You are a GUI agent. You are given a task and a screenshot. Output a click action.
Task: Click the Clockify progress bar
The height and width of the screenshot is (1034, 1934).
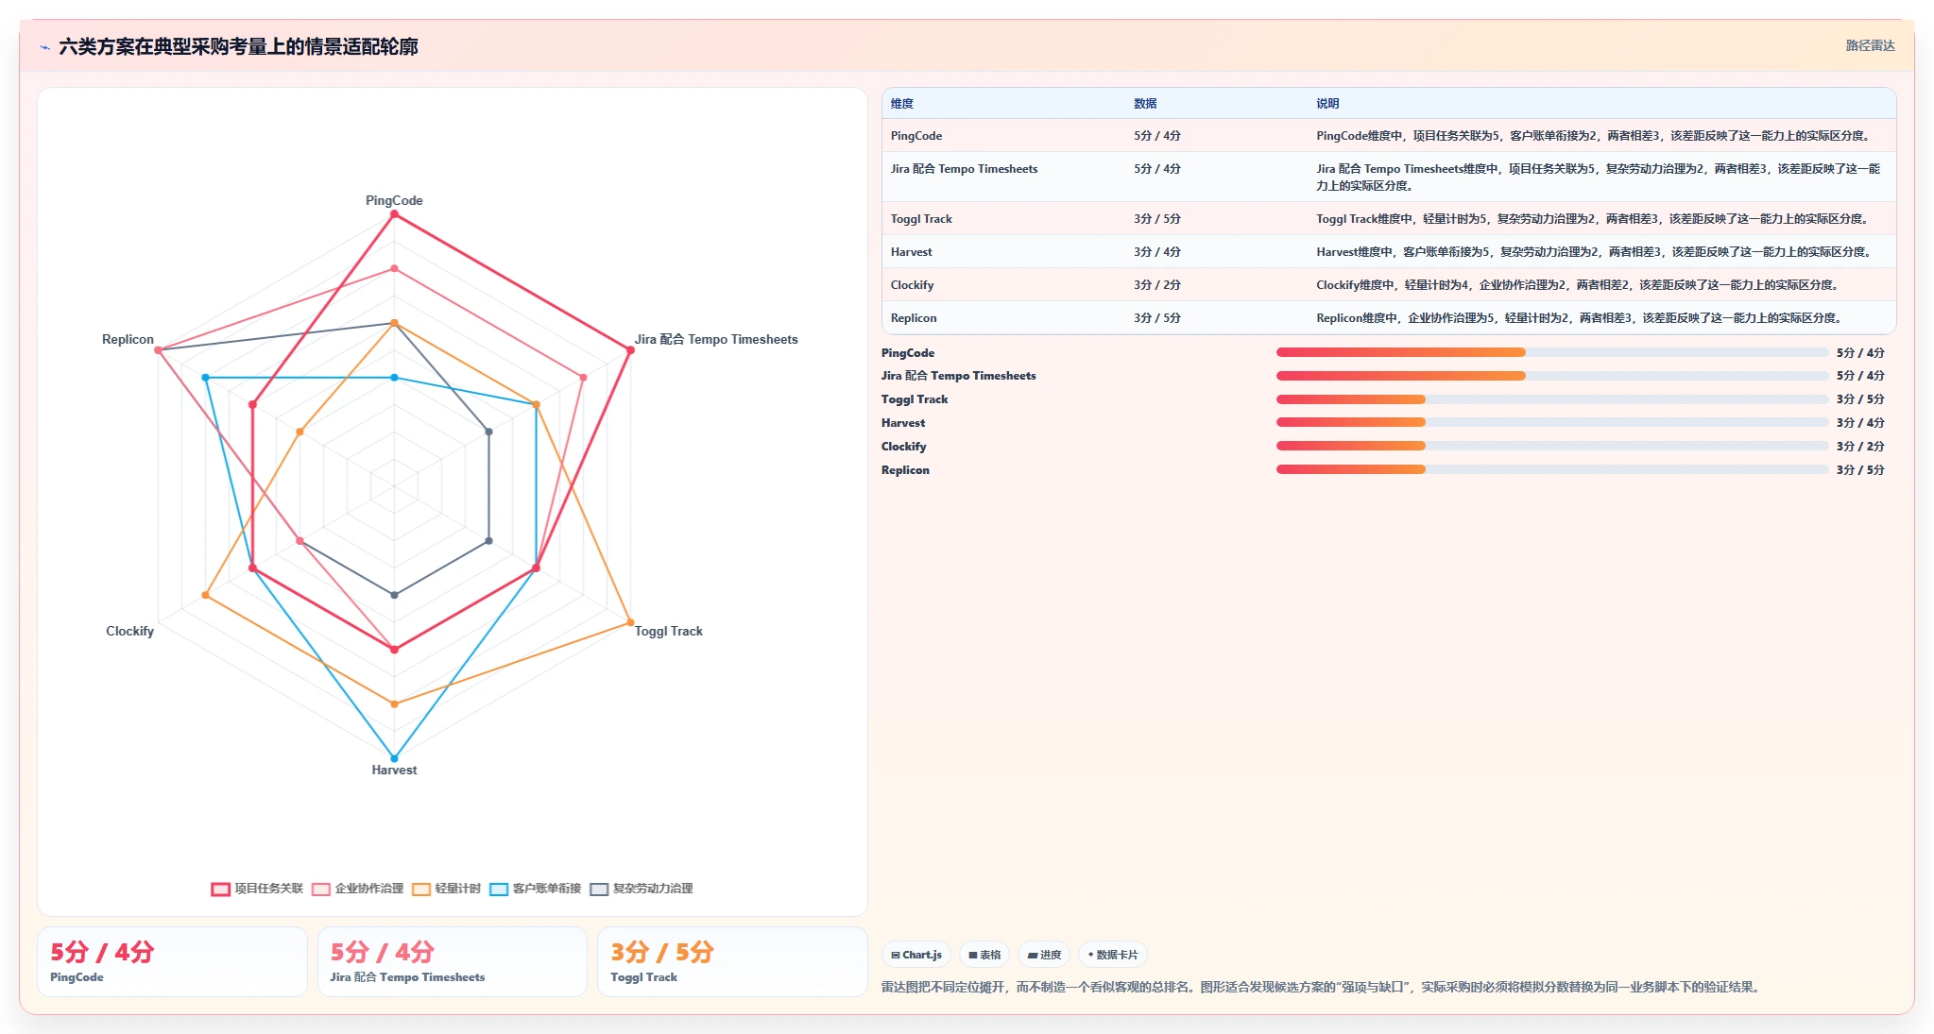[1552, 446]
